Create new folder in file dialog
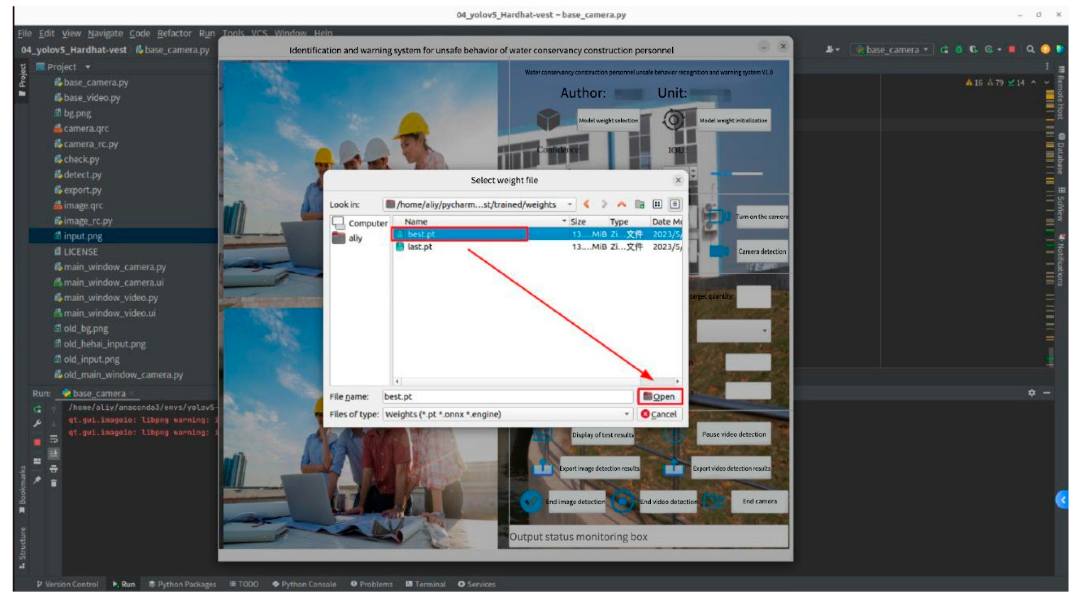The height and width of the screenshot is (600, 1077). pyautogui.click(x=639, y=204)
